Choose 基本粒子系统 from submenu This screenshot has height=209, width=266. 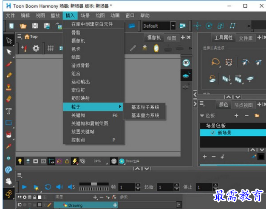145,107
